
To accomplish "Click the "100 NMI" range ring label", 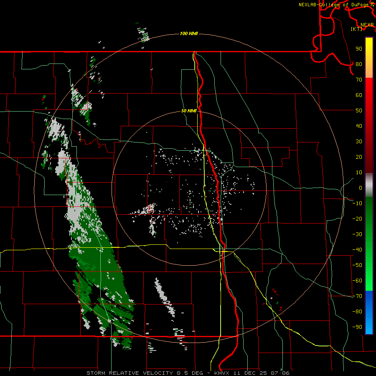I will coord(189,33).
